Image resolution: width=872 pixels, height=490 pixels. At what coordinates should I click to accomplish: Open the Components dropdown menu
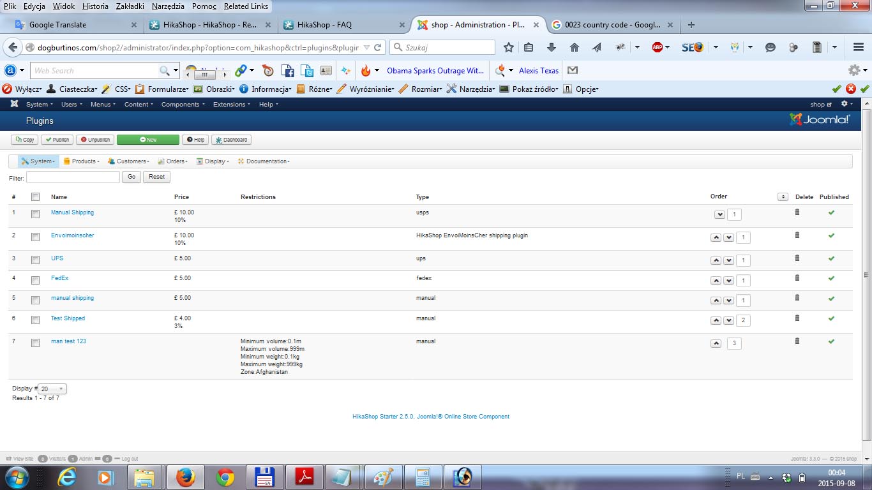click(x=183, y=104)
